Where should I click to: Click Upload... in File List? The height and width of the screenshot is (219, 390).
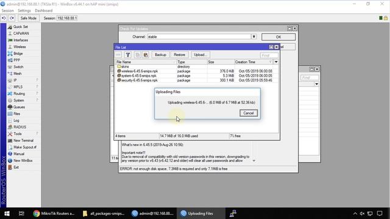click(x=200, y=55)
